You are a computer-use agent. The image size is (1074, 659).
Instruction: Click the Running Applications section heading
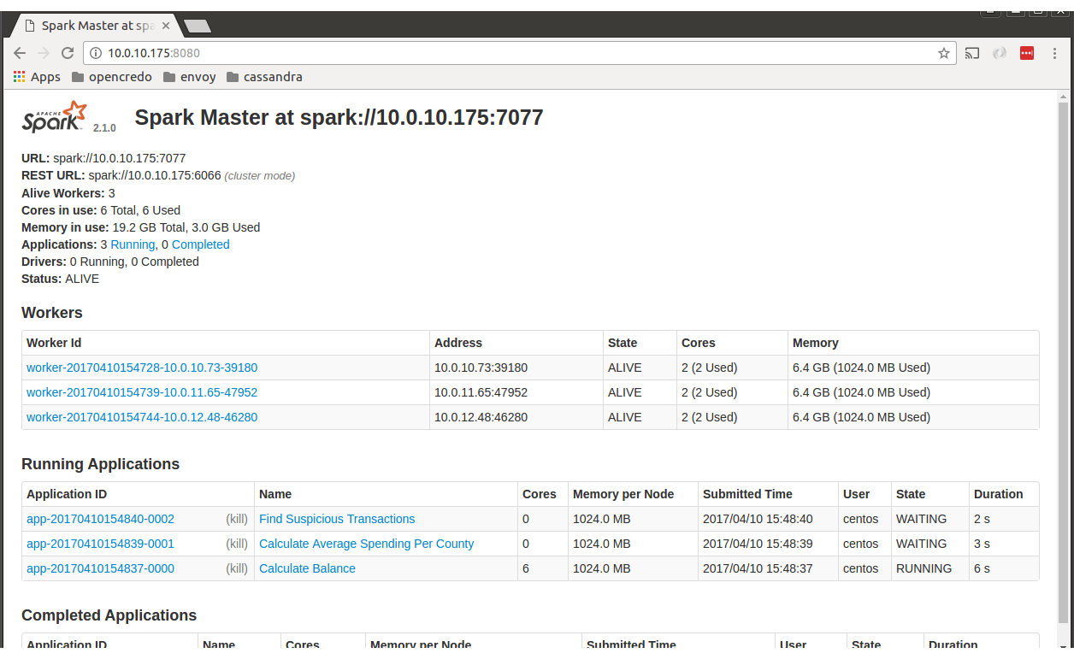pyautogui.click(x=101, y=464)
